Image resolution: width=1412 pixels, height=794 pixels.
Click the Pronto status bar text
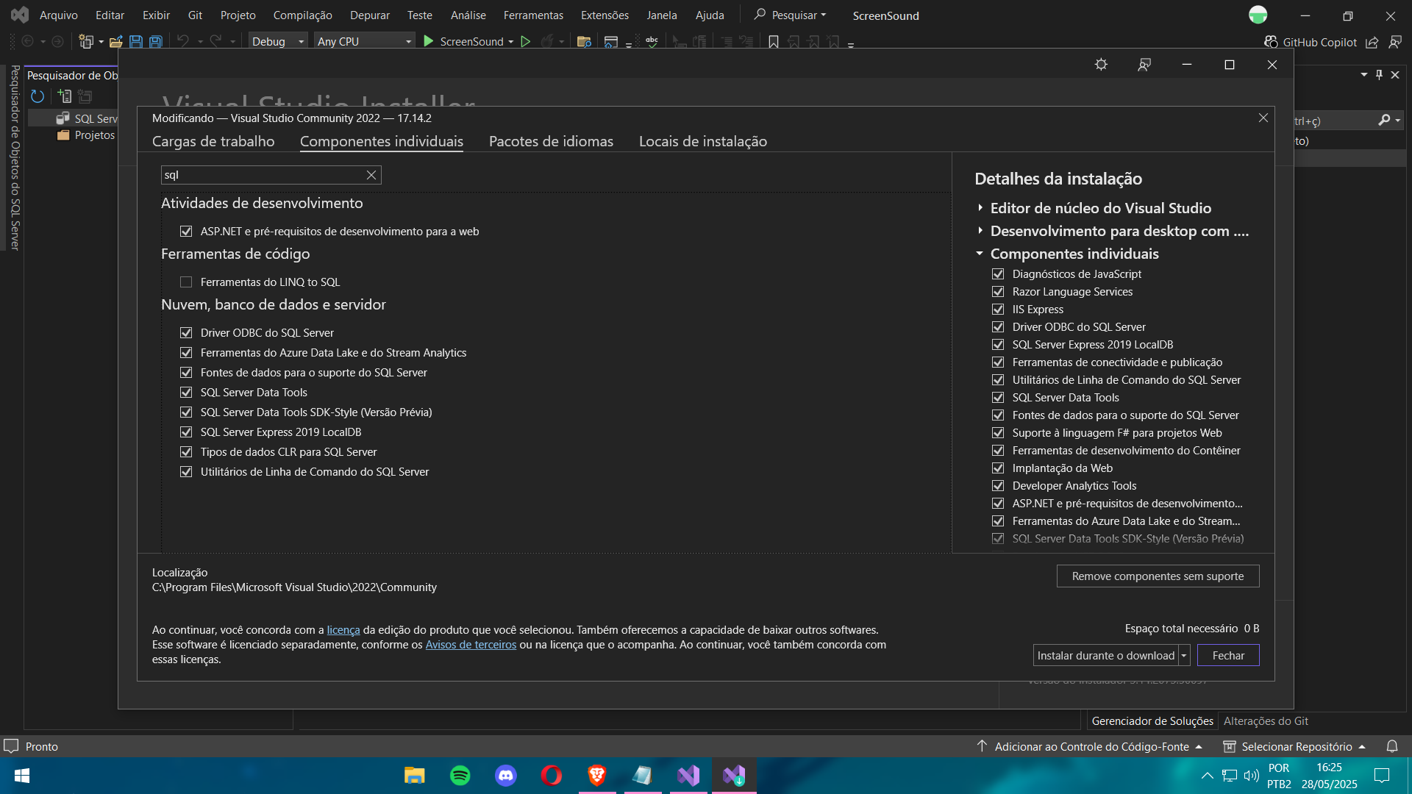pos(41,746)
